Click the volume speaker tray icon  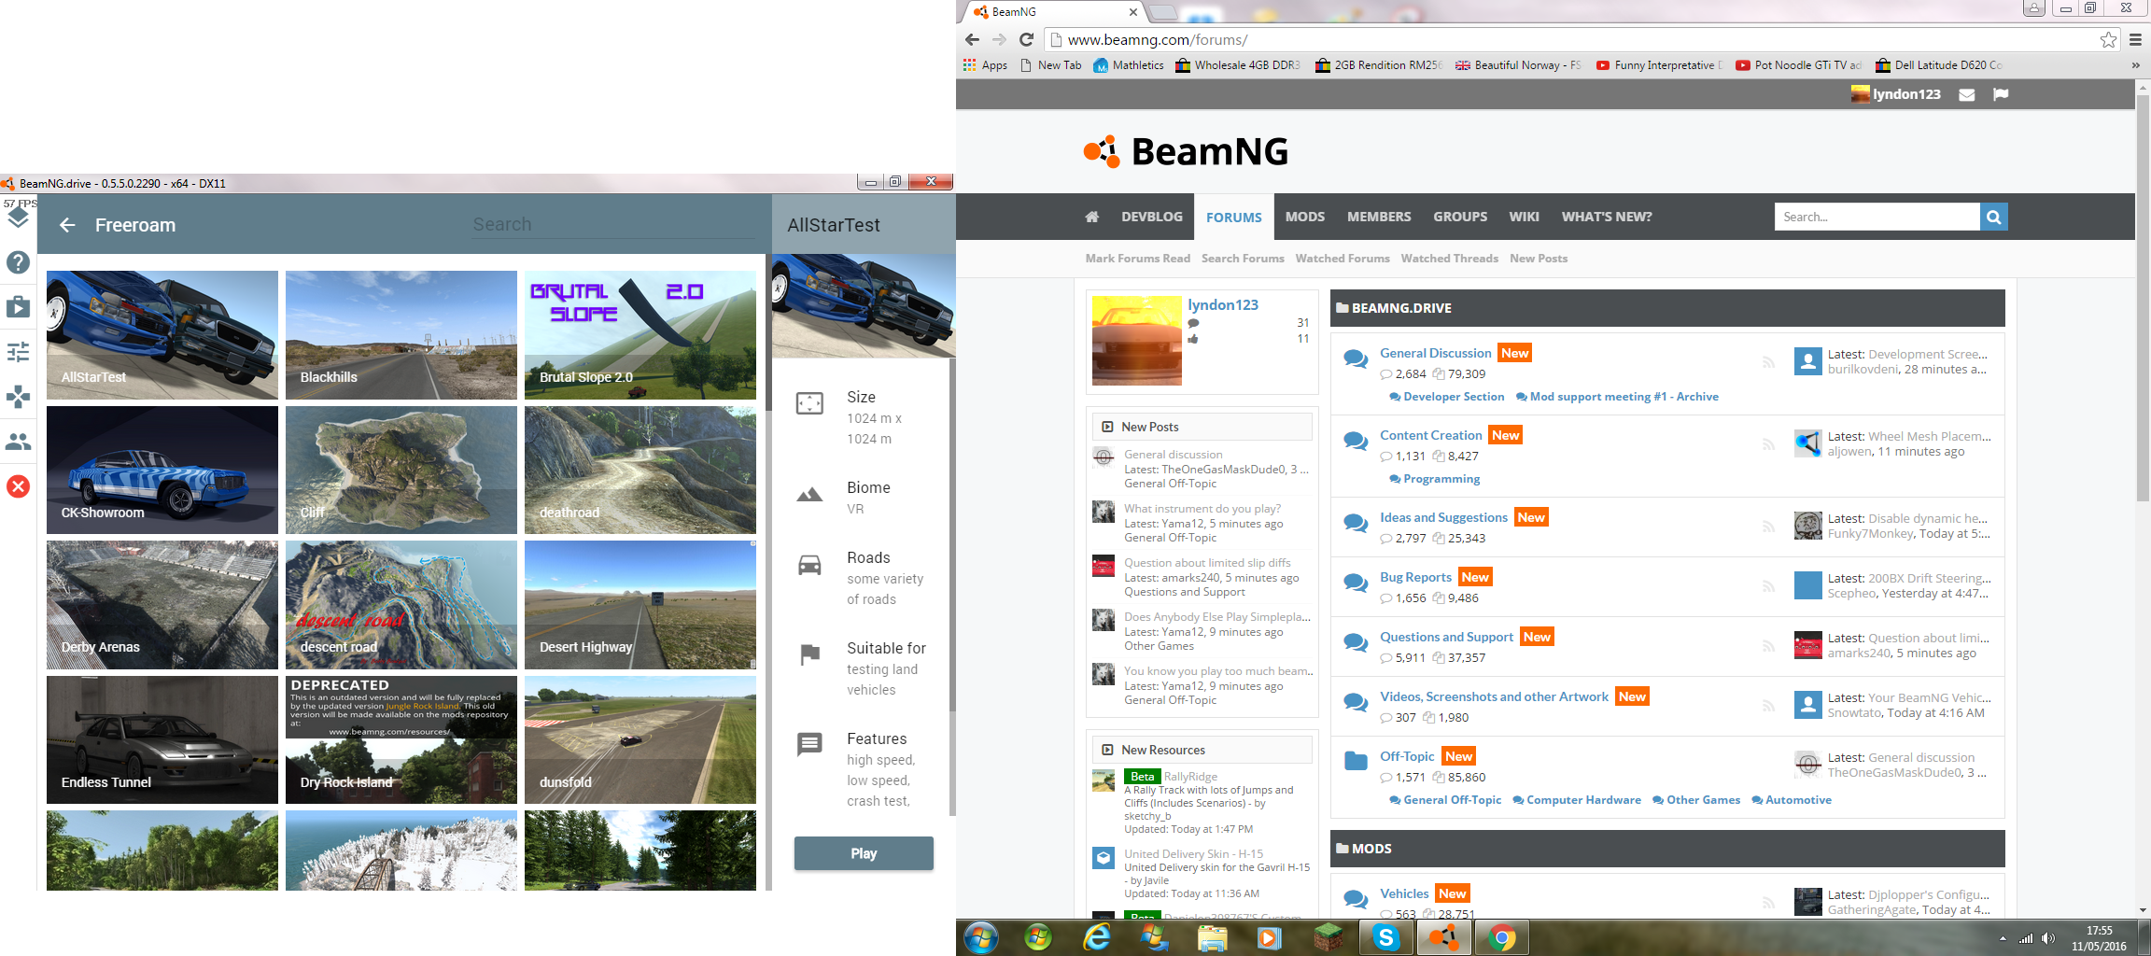(2048, 938)
